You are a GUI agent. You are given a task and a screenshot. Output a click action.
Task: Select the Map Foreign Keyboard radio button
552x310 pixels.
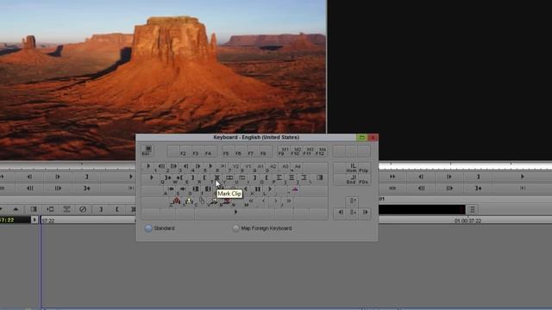tap(235, 228)
